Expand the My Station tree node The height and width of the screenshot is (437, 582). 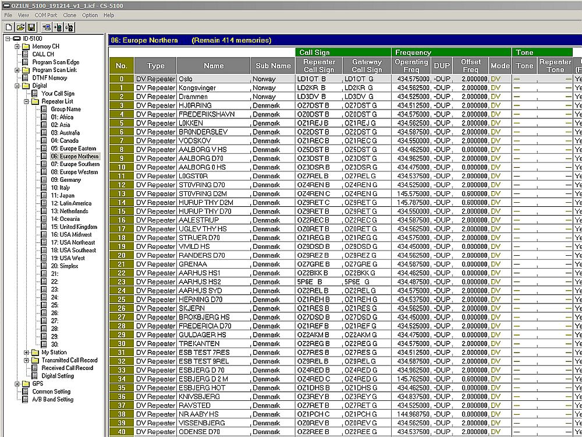pyautogui.click(x=26, y=353)
